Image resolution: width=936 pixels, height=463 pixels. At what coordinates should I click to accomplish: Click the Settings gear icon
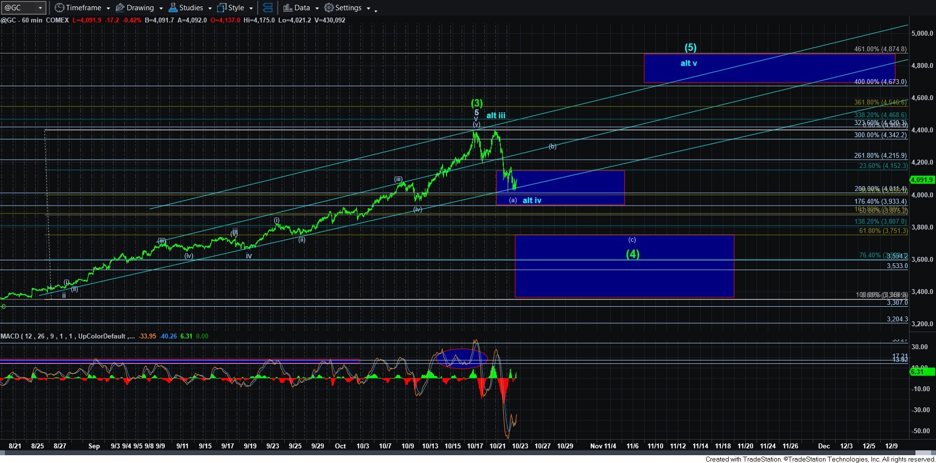[329, 8]
